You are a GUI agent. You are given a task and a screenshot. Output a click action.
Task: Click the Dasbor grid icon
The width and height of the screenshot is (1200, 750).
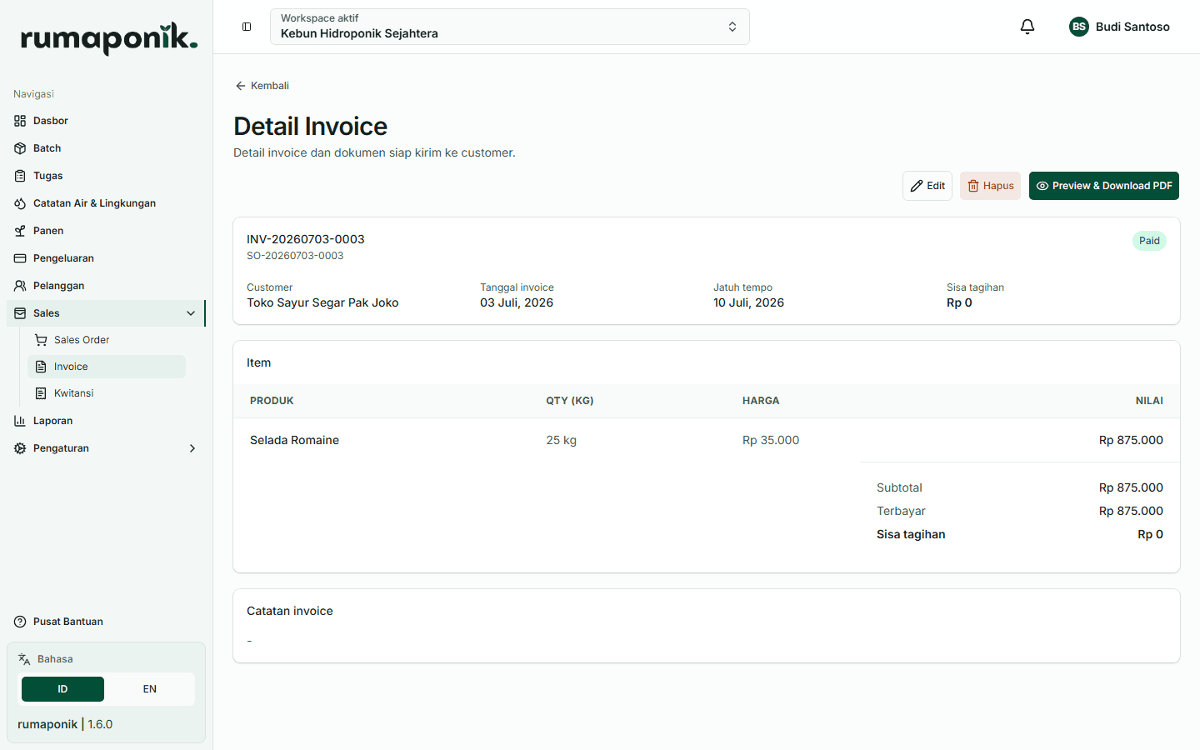[x=20, y=121]
